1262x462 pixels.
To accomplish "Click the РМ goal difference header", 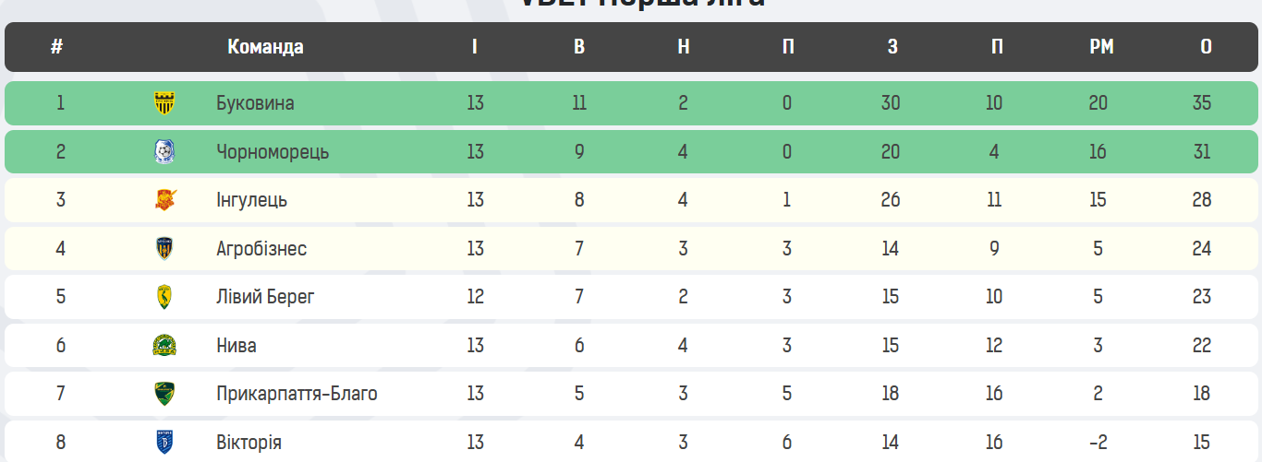I will coord(1101,47).
